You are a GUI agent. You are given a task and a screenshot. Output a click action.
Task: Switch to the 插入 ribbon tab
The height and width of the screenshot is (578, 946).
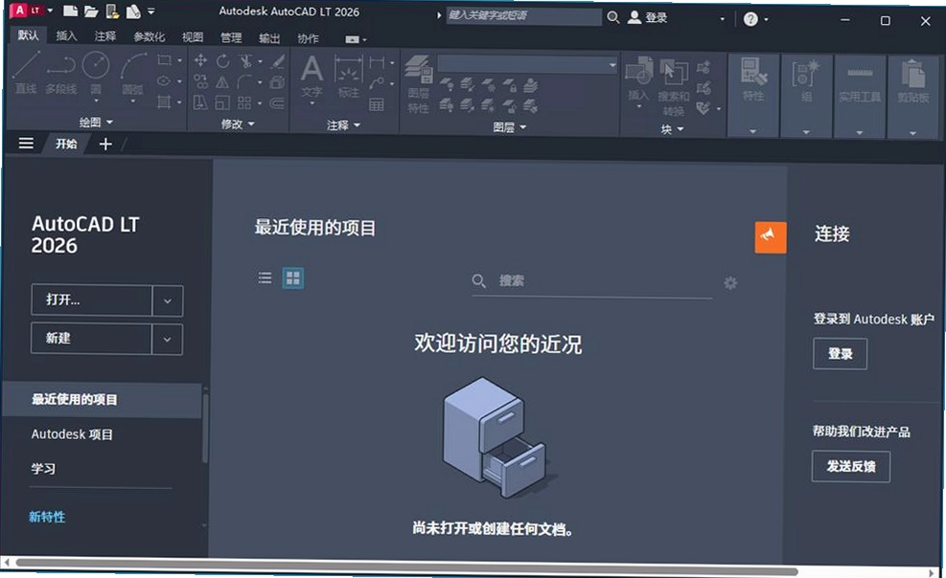66,36
